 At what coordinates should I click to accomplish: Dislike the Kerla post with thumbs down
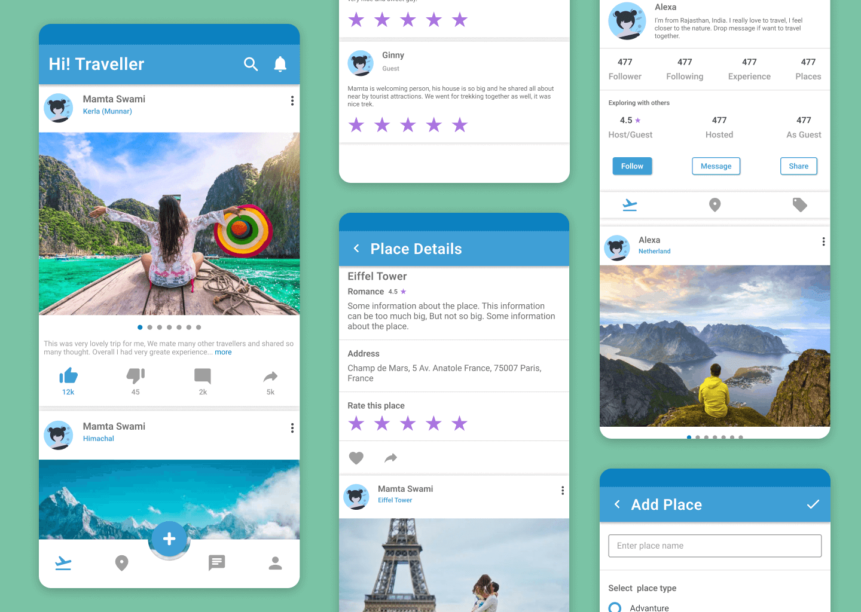136,376
